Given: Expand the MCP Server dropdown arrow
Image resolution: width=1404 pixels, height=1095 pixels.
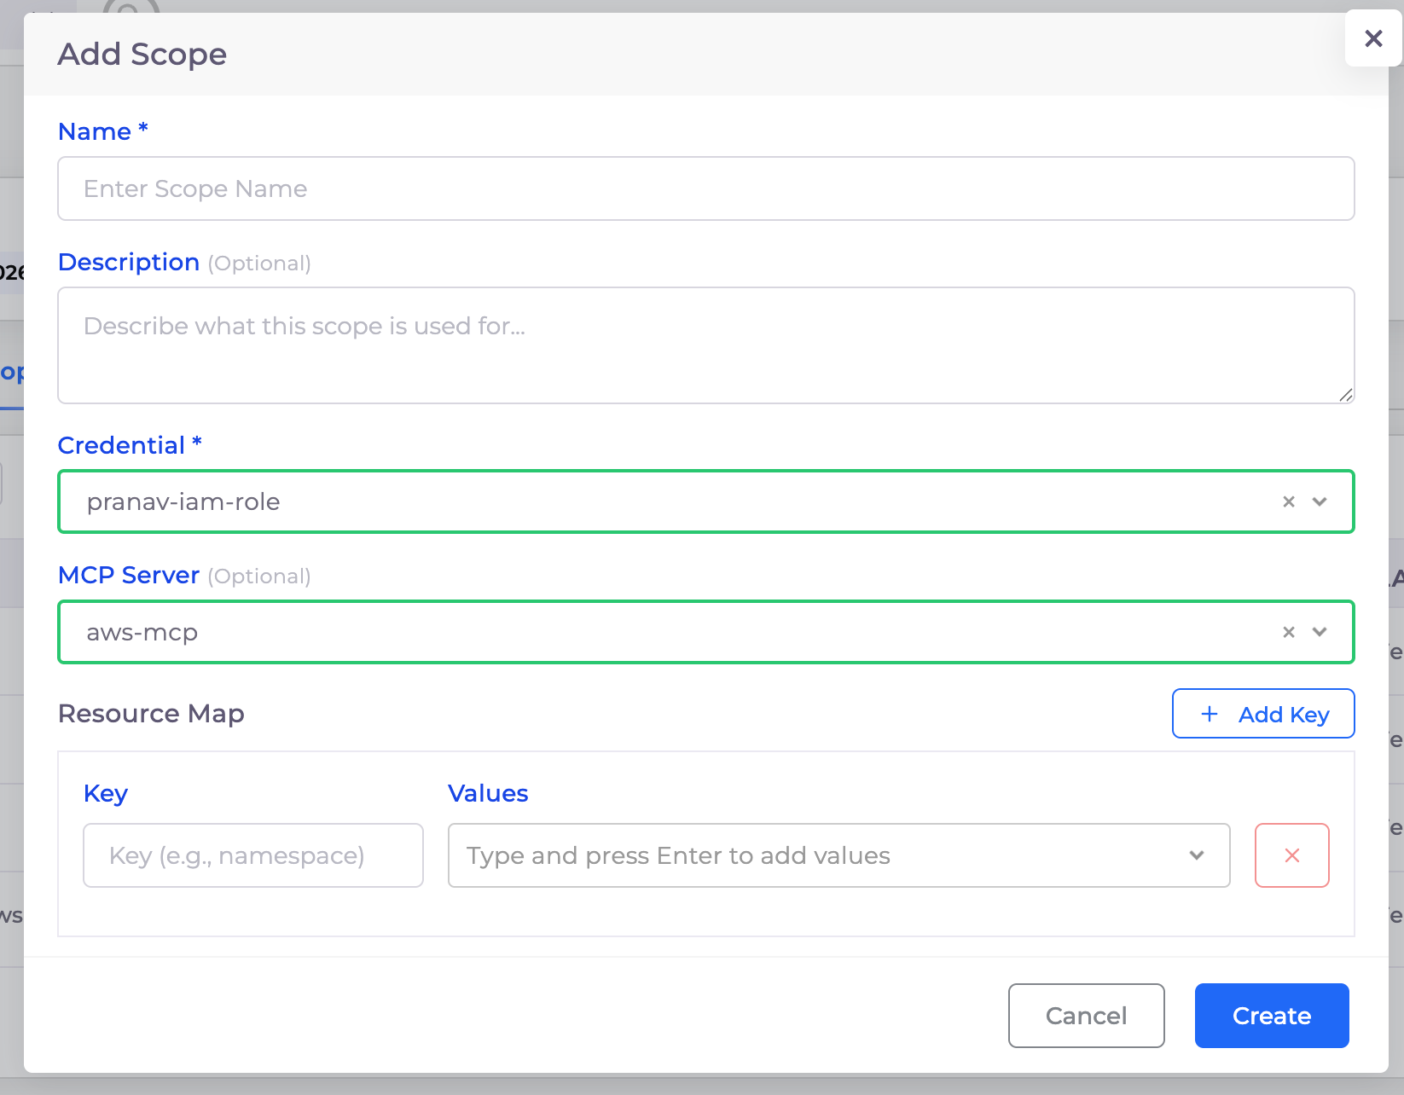Looking at the screenshot, I should click(1320, 633).
